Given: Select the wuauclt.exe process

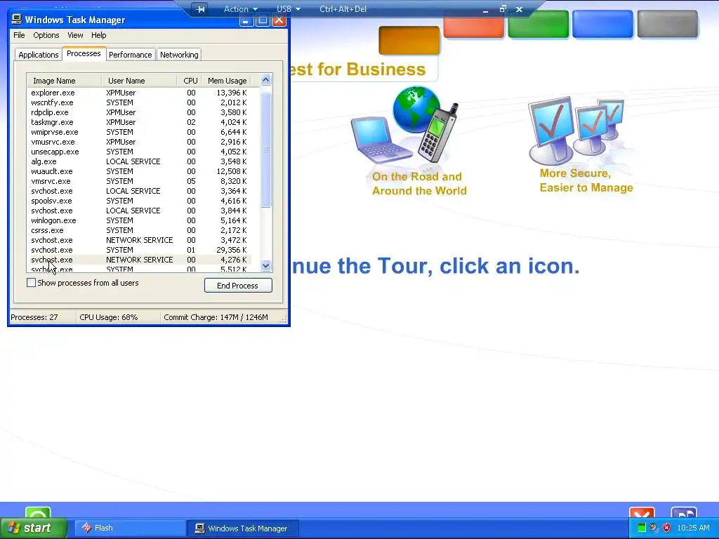Looking at the screenshot, I should [x=140, y=171].
